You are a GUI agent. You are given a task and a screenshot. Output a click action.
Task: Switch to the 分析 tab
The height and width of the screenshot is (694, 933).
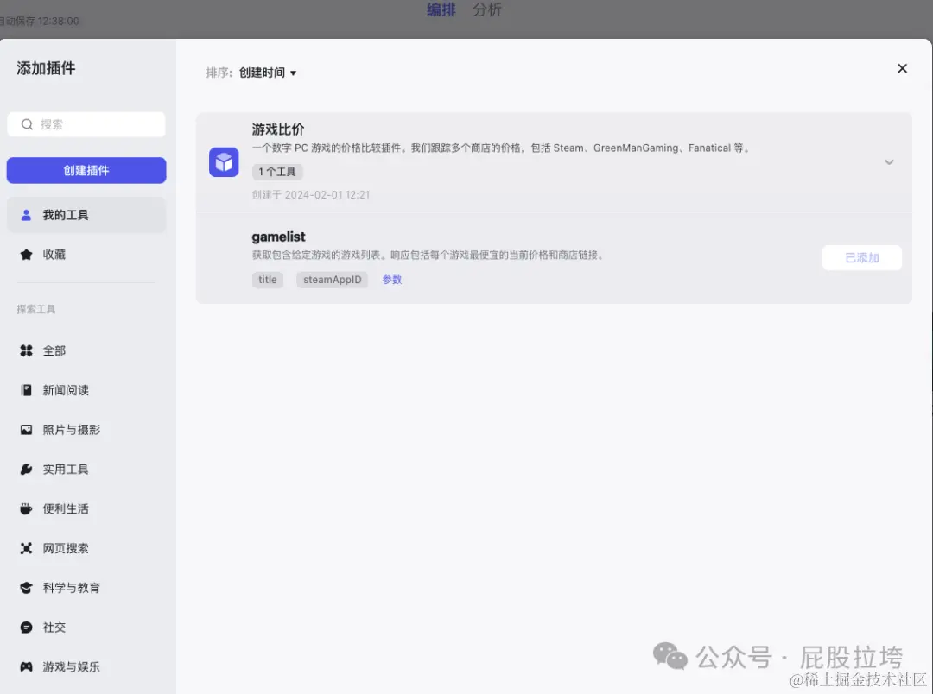tap(487, 10)
